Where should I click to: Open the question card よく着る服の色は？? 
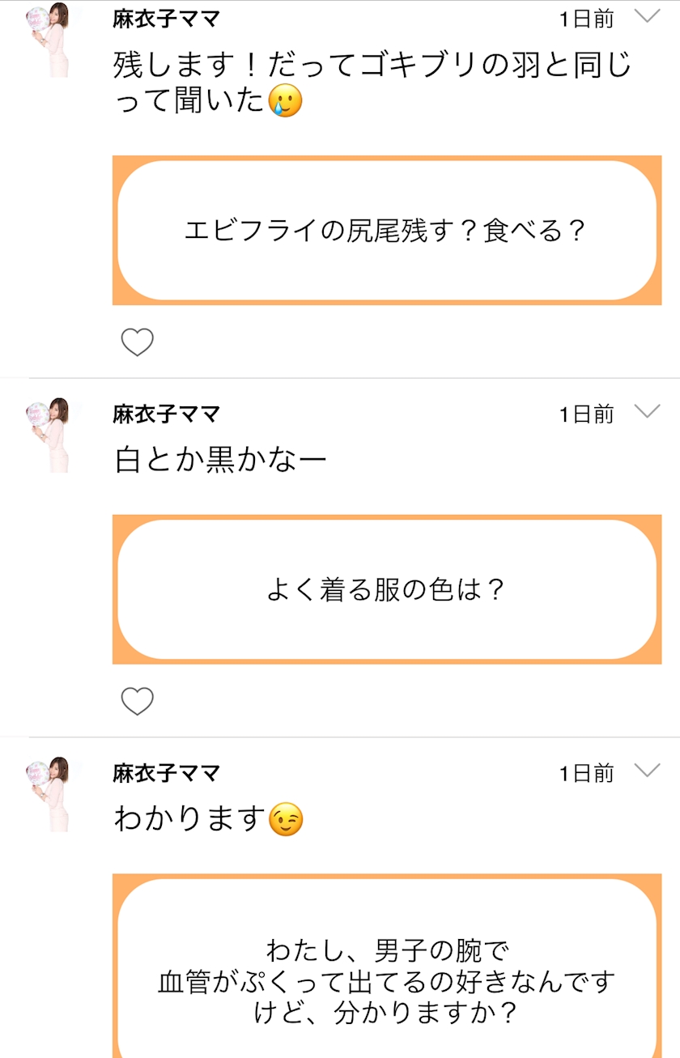tap(386, 589)
